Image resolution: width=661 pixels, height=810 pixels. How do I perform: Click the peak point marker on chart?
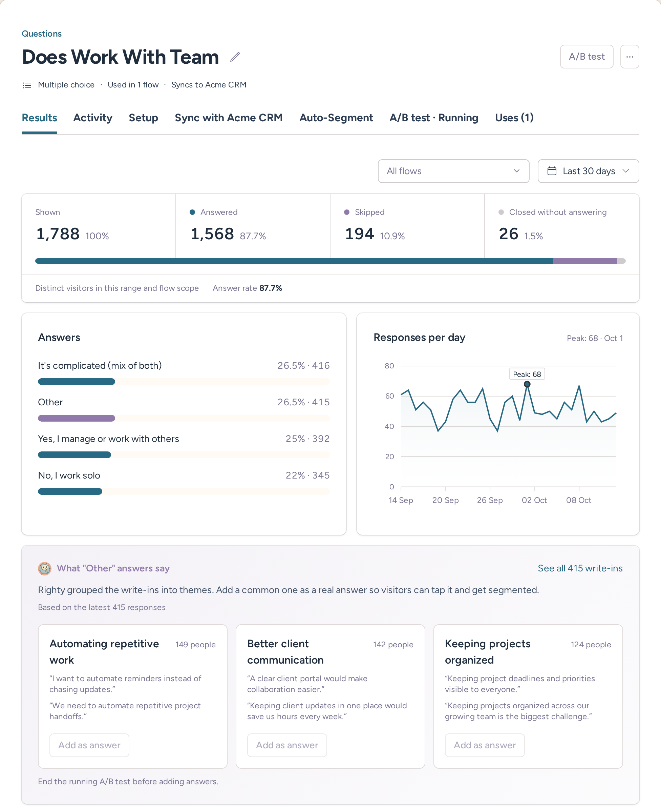(527, 384)
